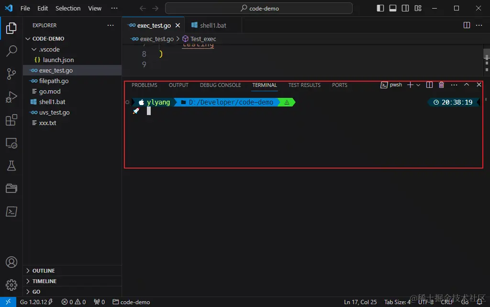Open the Extensions view icon
This screenshot has width=490, height=307.
pyautogui.click(x=11, y=120)
